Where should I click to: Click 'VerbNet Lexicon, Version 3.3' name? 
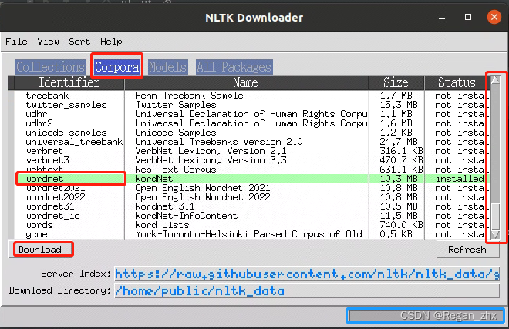click(211, 160)
